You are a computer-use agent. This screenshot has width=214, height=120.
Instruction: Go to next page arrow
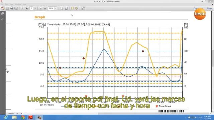[27, 8]
